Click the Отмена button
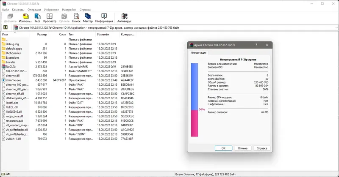Viewport: 339px width, 177px height. [242, 148]
